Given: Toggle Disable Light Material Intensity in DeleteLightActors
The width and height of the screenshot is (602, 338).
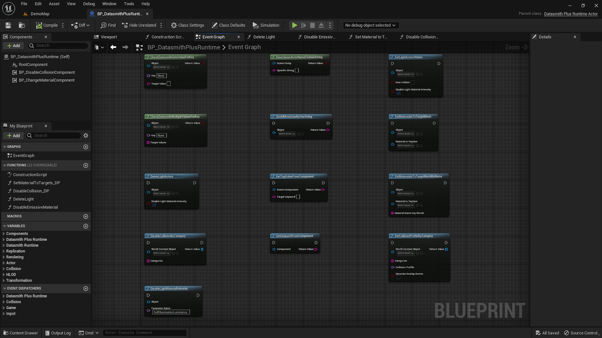Looking at the screenshot, I should click(x=154, y=205).
